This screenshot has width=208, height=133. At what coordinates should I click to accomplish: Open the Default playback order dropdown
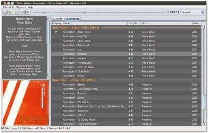click(192, 12)
